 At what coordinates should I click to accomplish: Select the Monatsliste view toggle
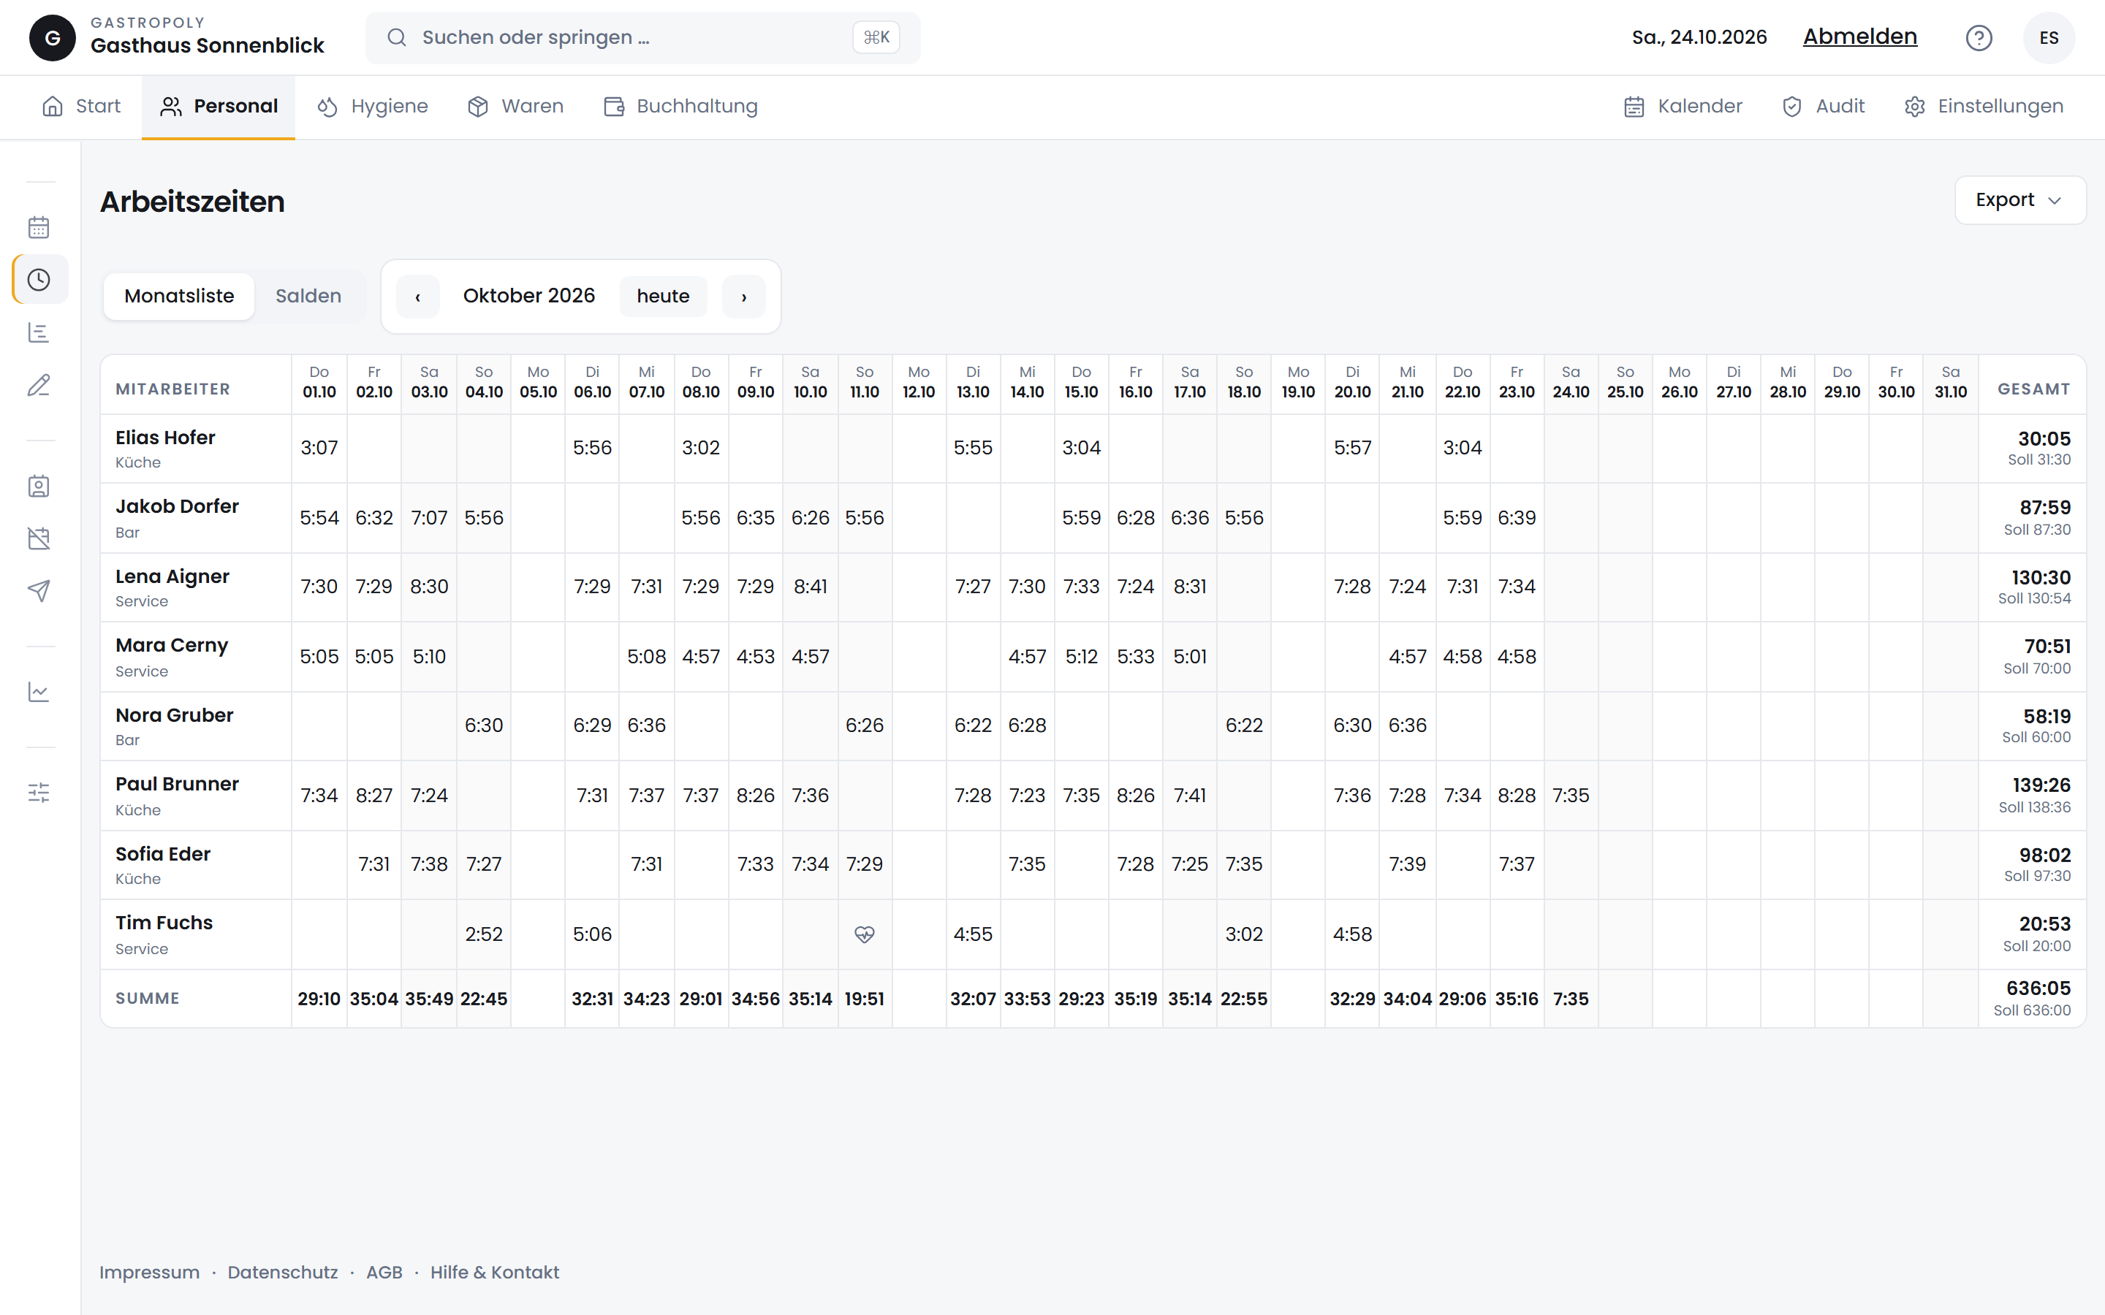(x=179, y=296)
